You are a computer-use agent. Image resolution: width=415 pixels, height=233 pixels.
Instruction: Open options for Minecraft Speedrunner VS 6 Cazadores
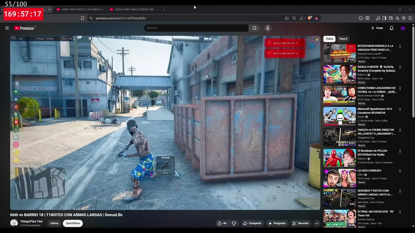[400, 109]
